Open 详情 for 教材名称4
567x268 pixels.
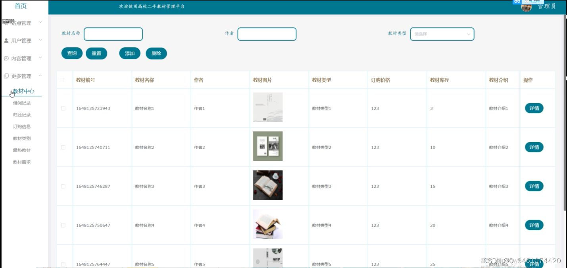pyautogui.click(x=534, y=225)
